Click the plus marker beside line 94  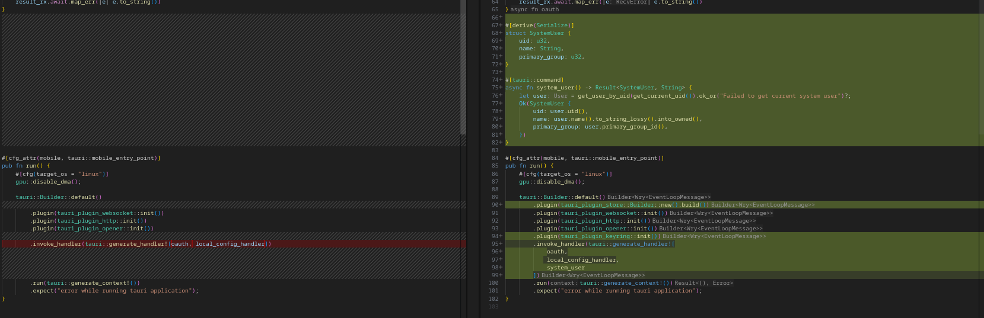[x=501, y=236]
